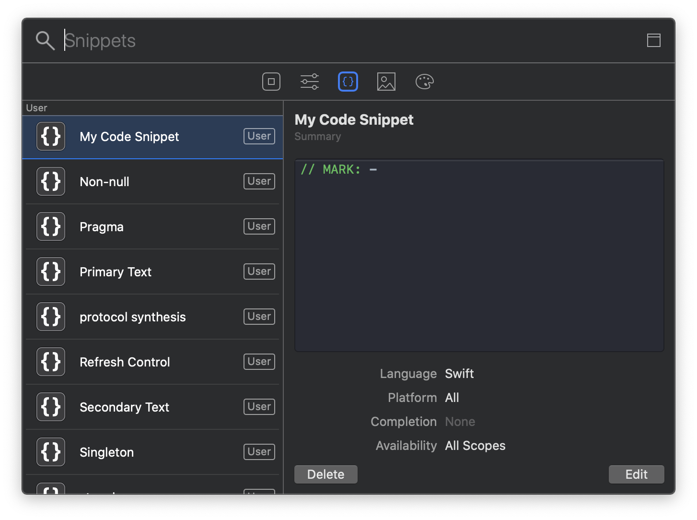
Task: Open the Modifiers library sliders icon
Action: tap(310, 82)
